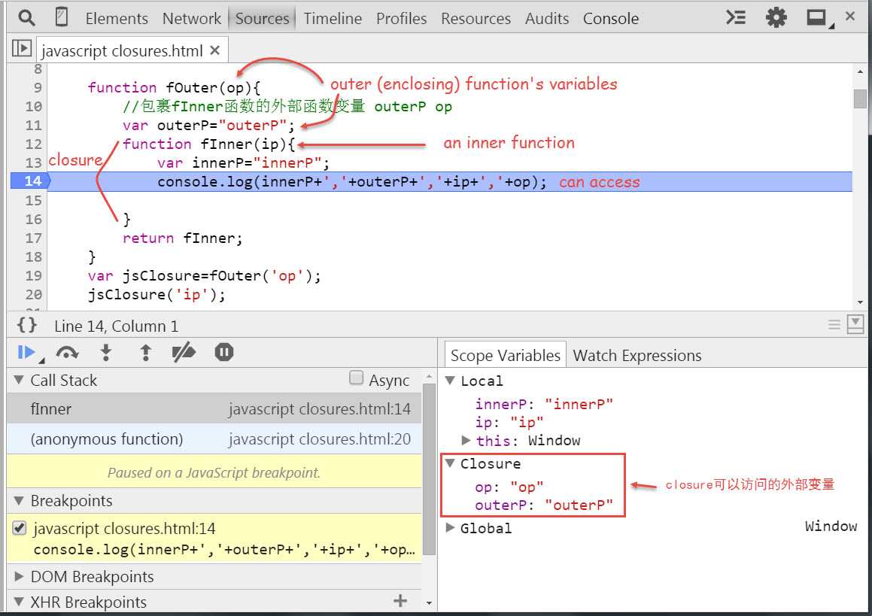This screenshot has height=616, width=872.
Task: Click the sidebar pane vertical scrollbar
Action: click(x=429, y=469)
